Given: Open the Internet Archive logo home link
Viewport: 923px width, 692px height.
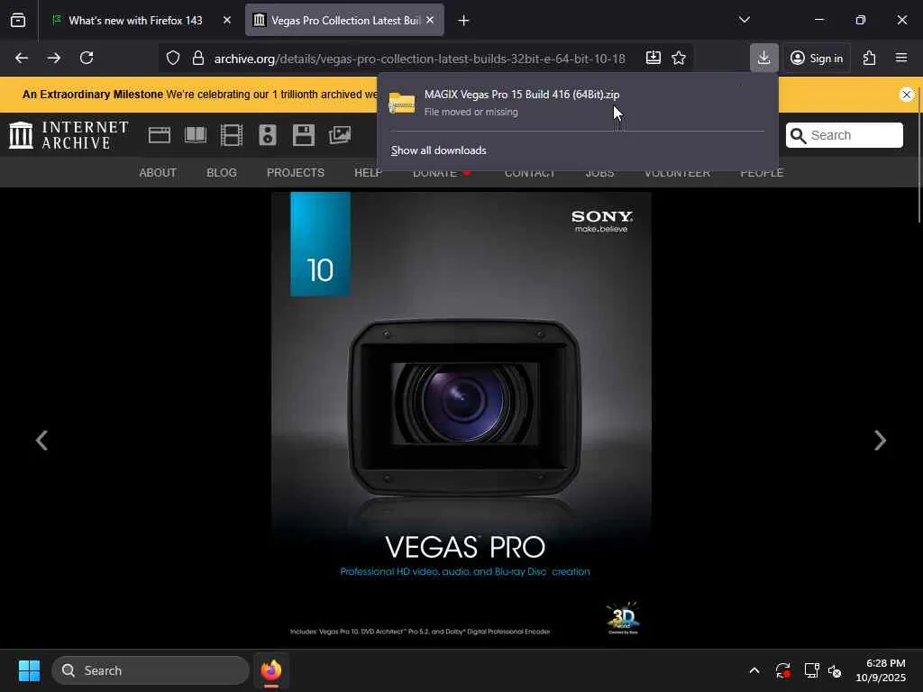Looking at the screenshot, I should tap(69, 135).
